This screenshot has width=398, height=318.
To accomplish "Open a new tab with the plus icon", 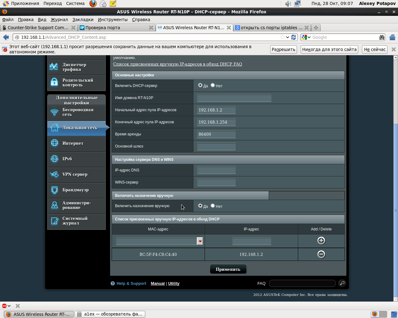I will tap(316, 28).
